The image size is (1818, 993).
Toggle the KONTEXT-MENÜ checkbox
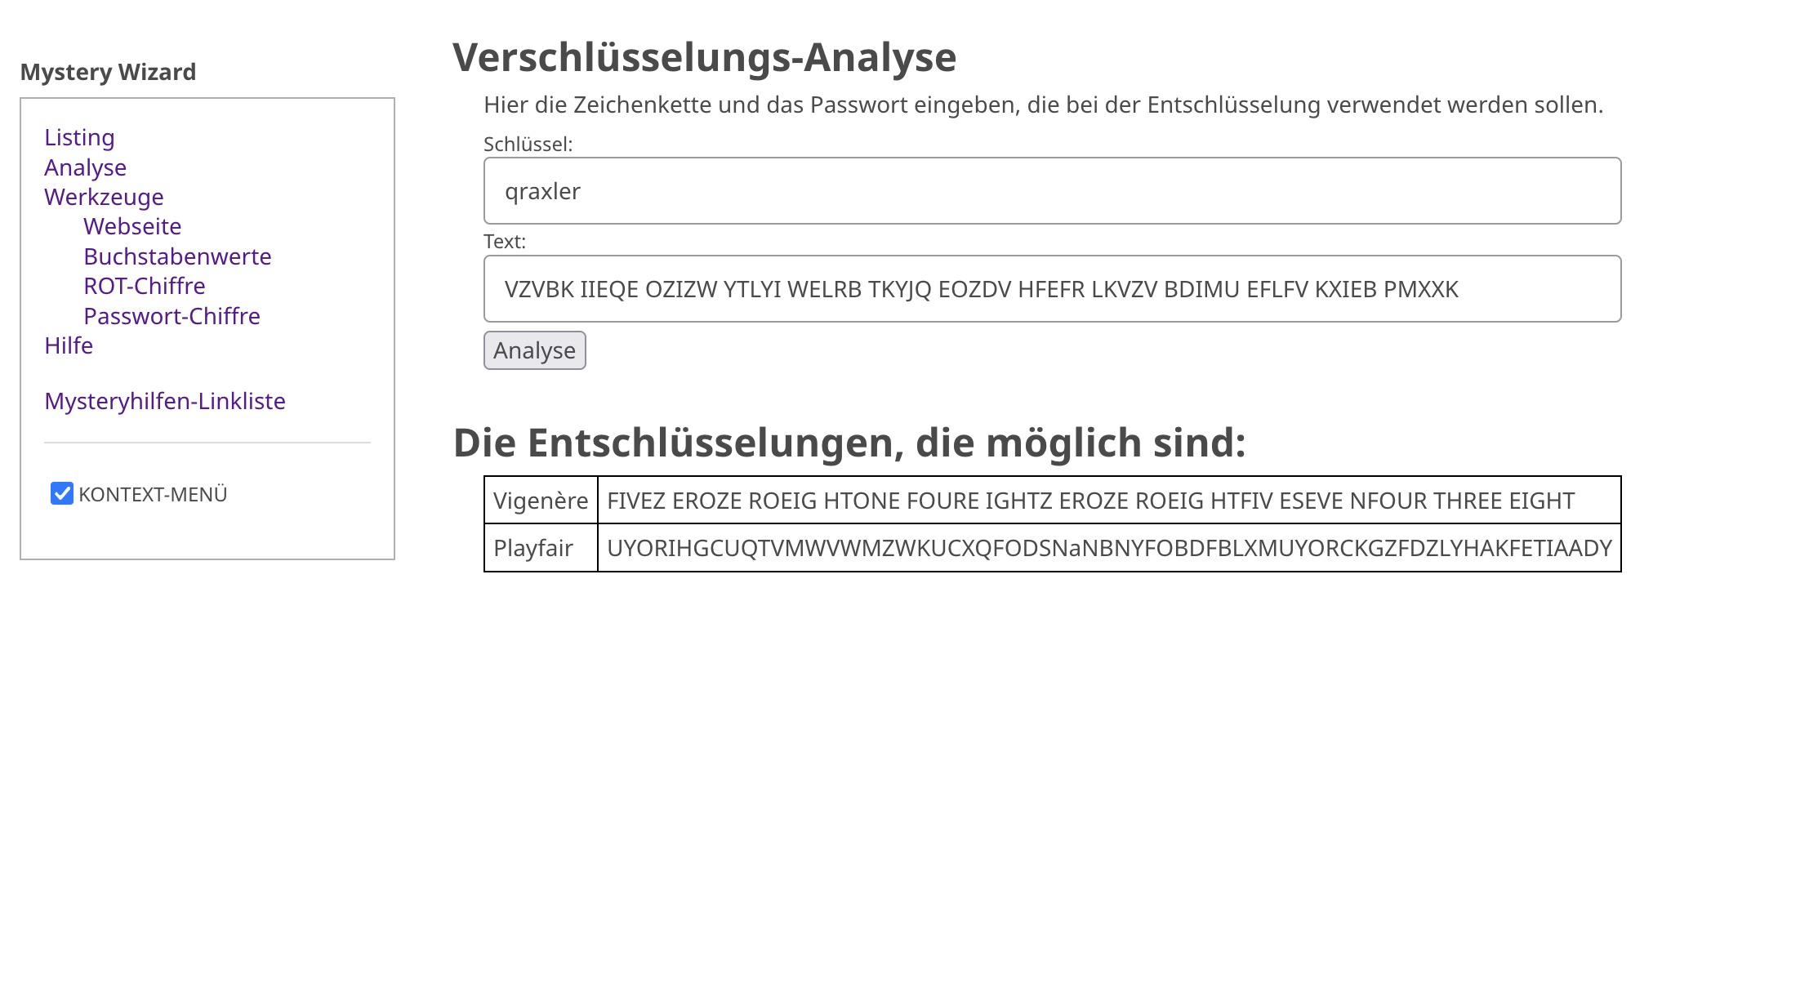click(x=62, y=493)
